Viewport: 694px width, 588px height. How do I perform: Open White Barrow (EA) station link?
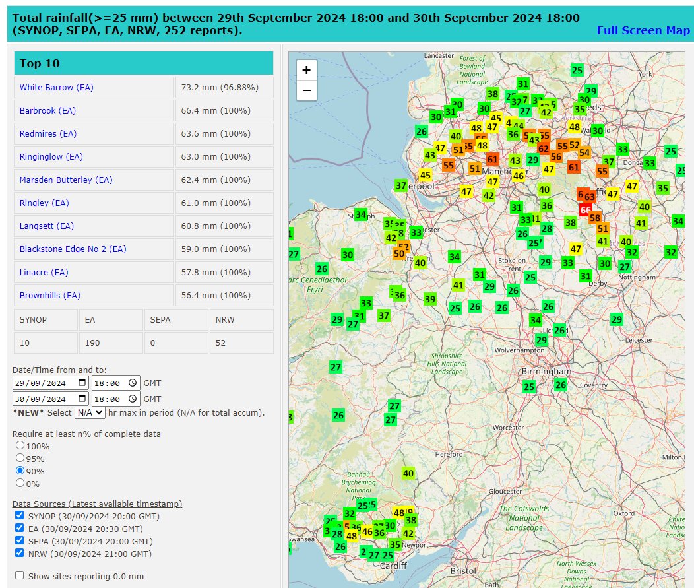[x=56, y=87]
